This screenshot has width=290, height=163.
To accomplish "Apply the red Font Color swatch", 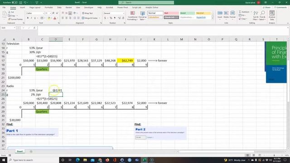I will tap(55, 18).
